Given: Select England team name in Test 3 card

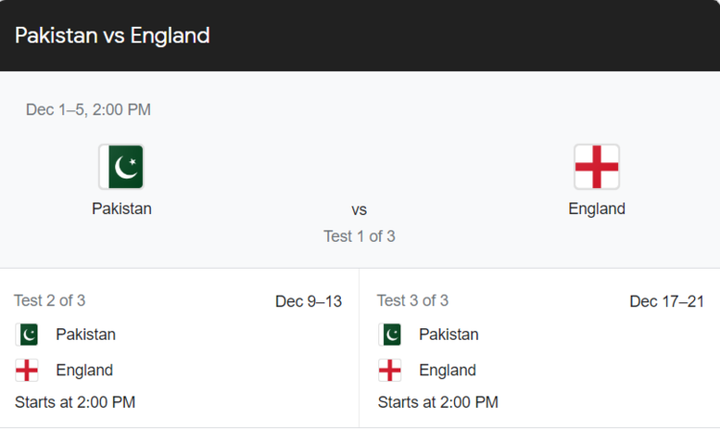Looking at the screenshot, I should [x=447, y=370].
